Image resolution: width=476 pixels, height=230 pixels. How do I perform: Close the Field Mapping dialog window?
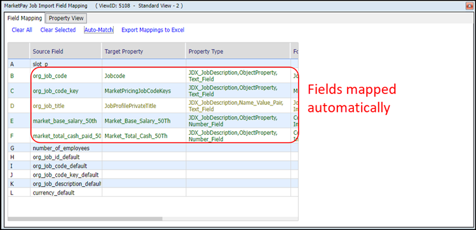(470, 6)
